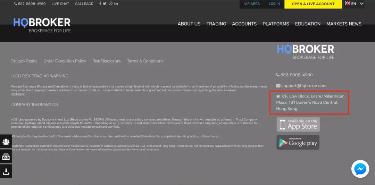The width and height of the screenshot is (375, 185).
Task: Open the Google Plus icon in top bar
Action: coord(111,3)
